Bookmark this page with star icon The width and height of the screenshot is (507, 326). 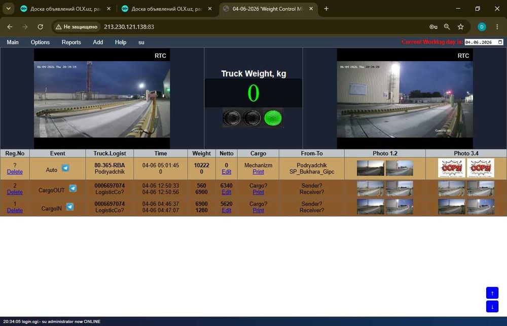click(460, 27)
